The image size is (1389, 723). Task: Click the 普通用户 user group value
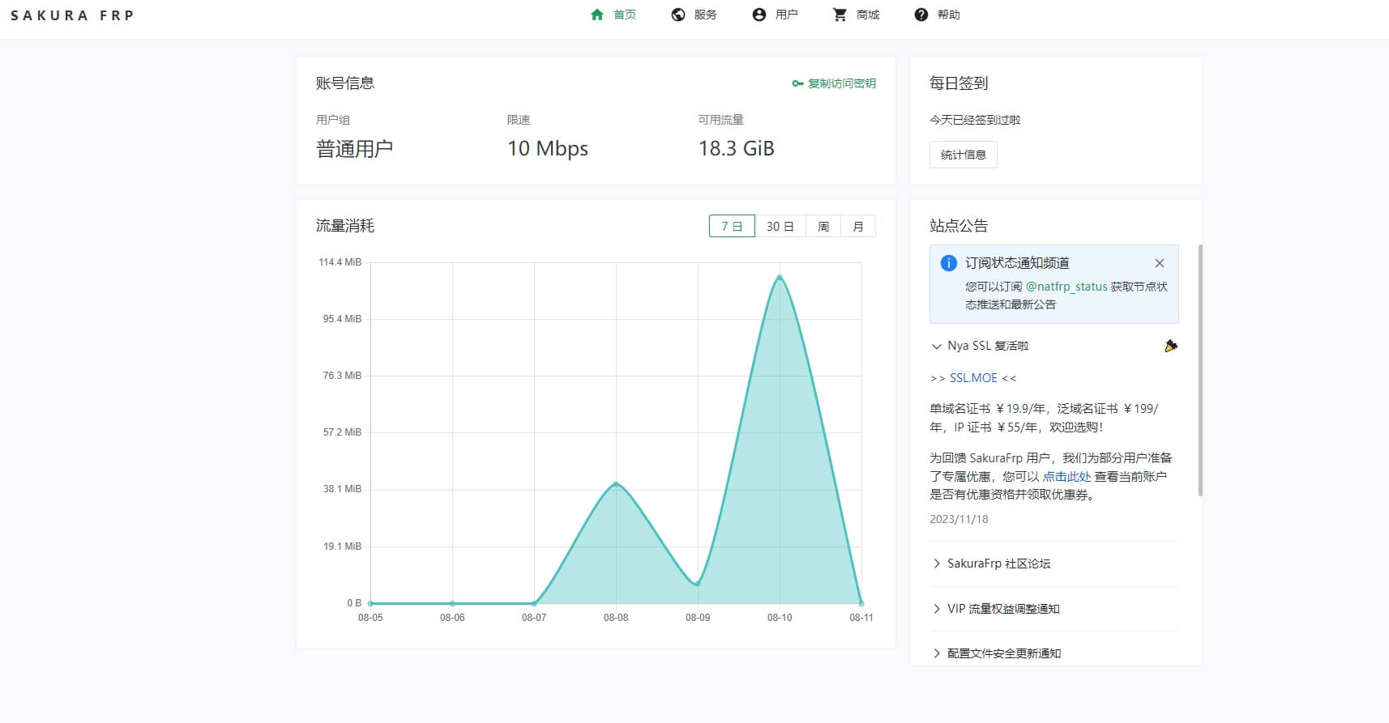[x=354, y=149]
